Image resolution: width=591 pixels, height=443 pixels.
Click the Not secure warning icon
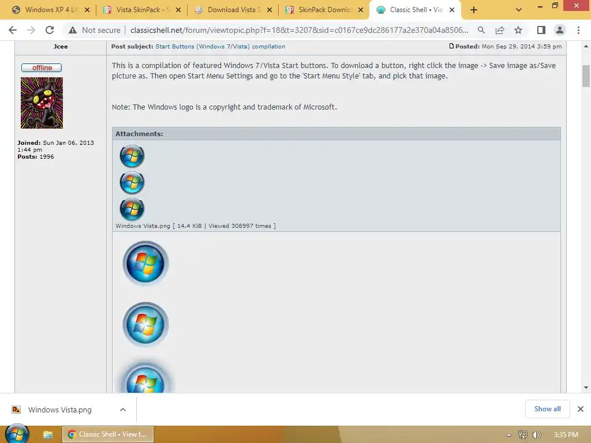click(73, 30)
